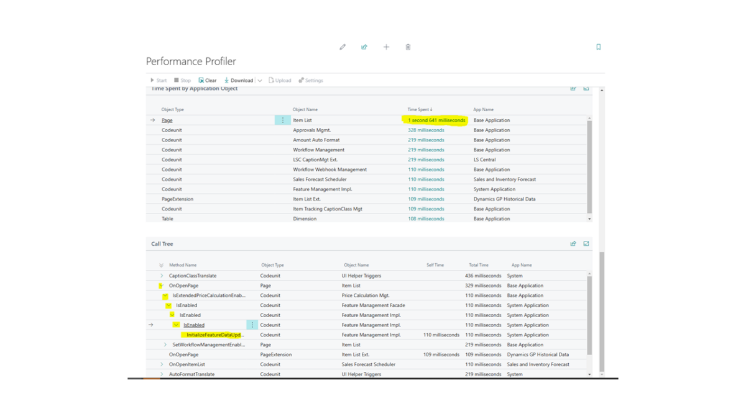This screenshot has height=419, width=746.
Task: Open the options menu on the IsEnabled row
Action: click(x=251, y=325)
